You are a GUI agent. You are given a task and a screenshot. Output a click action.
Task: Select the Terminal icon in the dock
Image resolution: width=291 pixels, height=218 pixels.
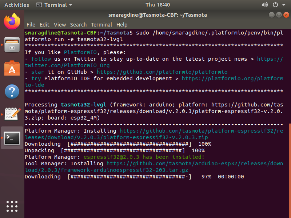click(x=12, y=138)
